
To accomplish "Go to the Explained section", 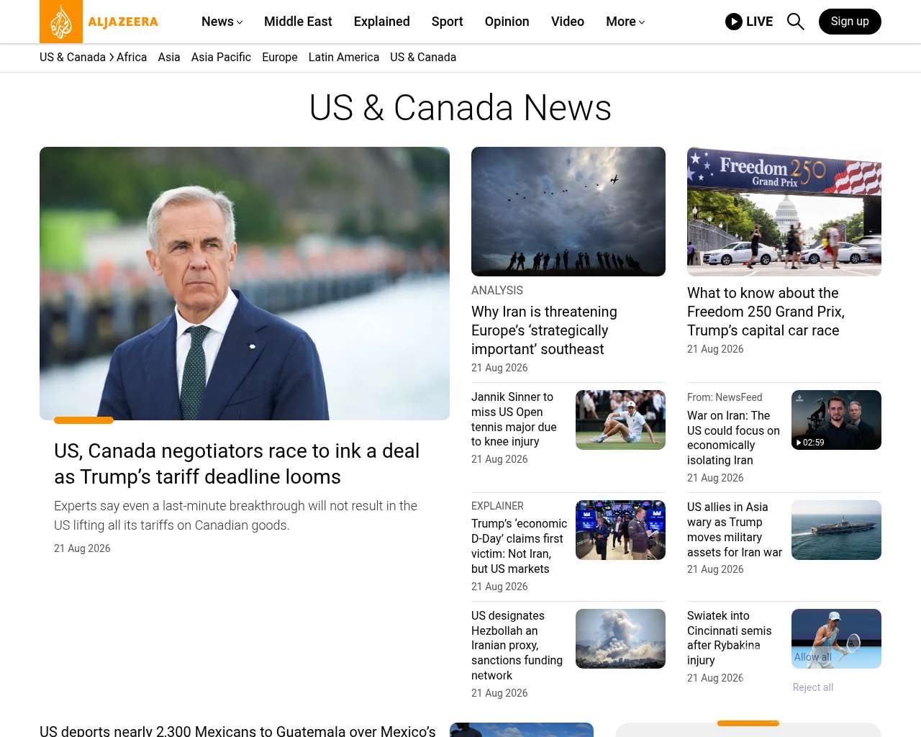I will pyautogui.click(x=382, y=22).
